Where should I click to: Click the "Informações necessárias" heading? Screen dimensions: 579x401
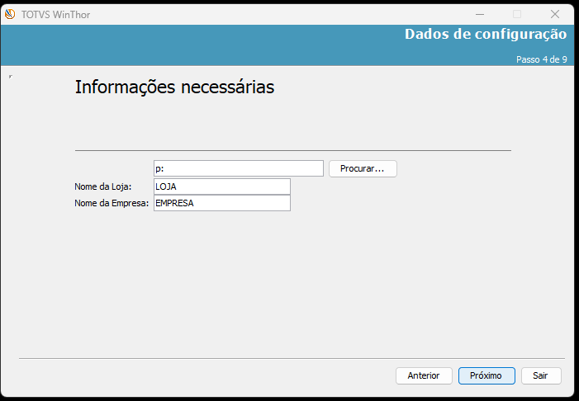pyautogui.click(x=174, y=87)
